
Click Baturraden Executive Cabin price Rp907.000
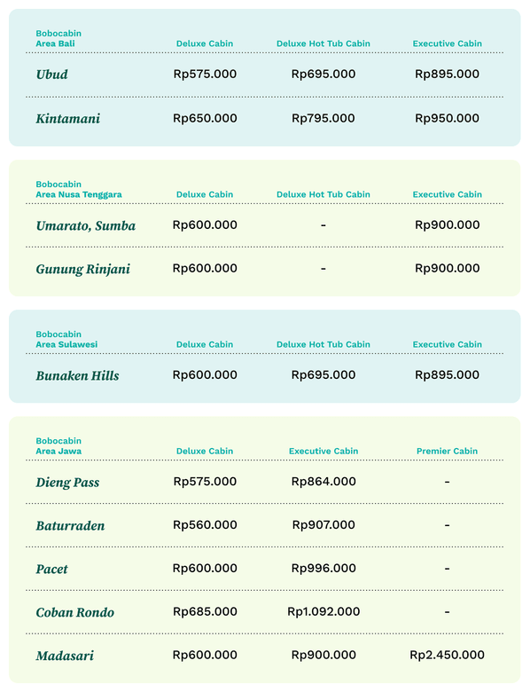click(323, 525)
